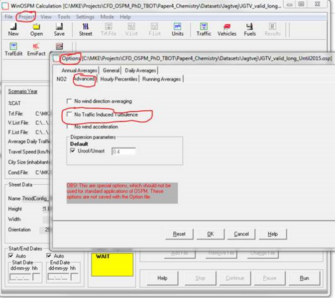Screen dimensions: 335x298
Task: Open the Project menu
Action: point(26,16)
